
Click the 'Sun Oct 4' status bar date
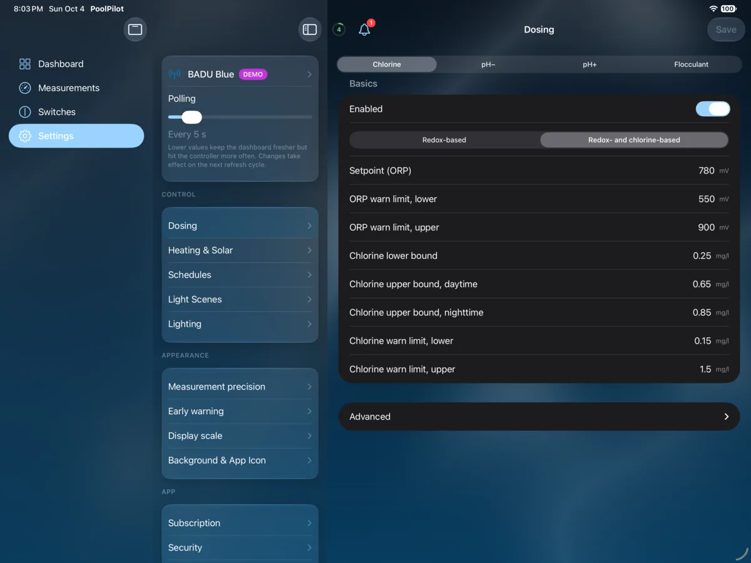click(x=66, y=9)
